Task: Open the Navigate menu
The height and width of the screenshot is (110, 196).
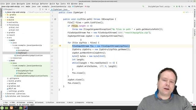Action: (21, 4)
